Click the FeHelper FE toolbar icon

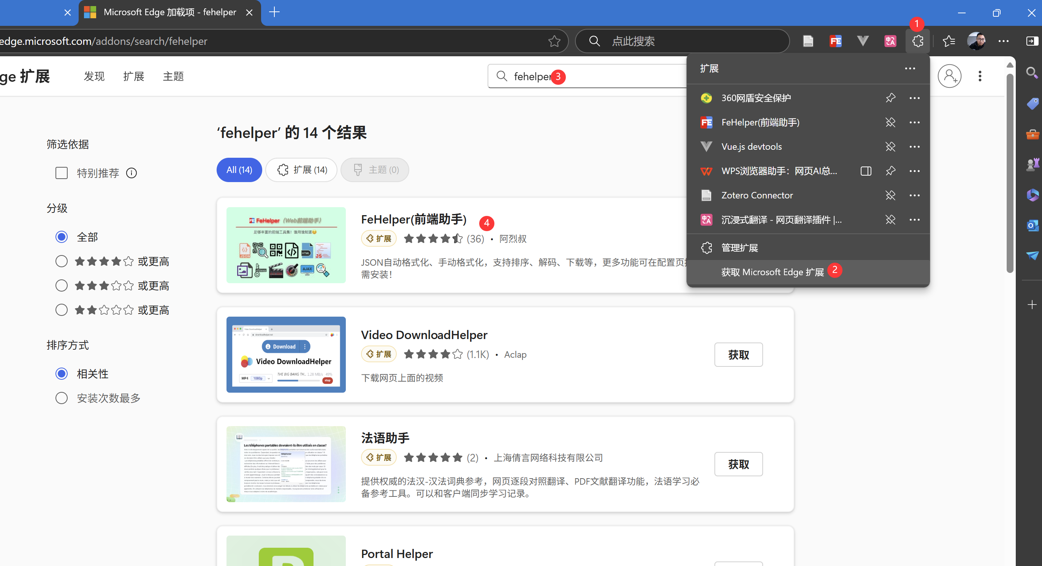tap(835, 41)
